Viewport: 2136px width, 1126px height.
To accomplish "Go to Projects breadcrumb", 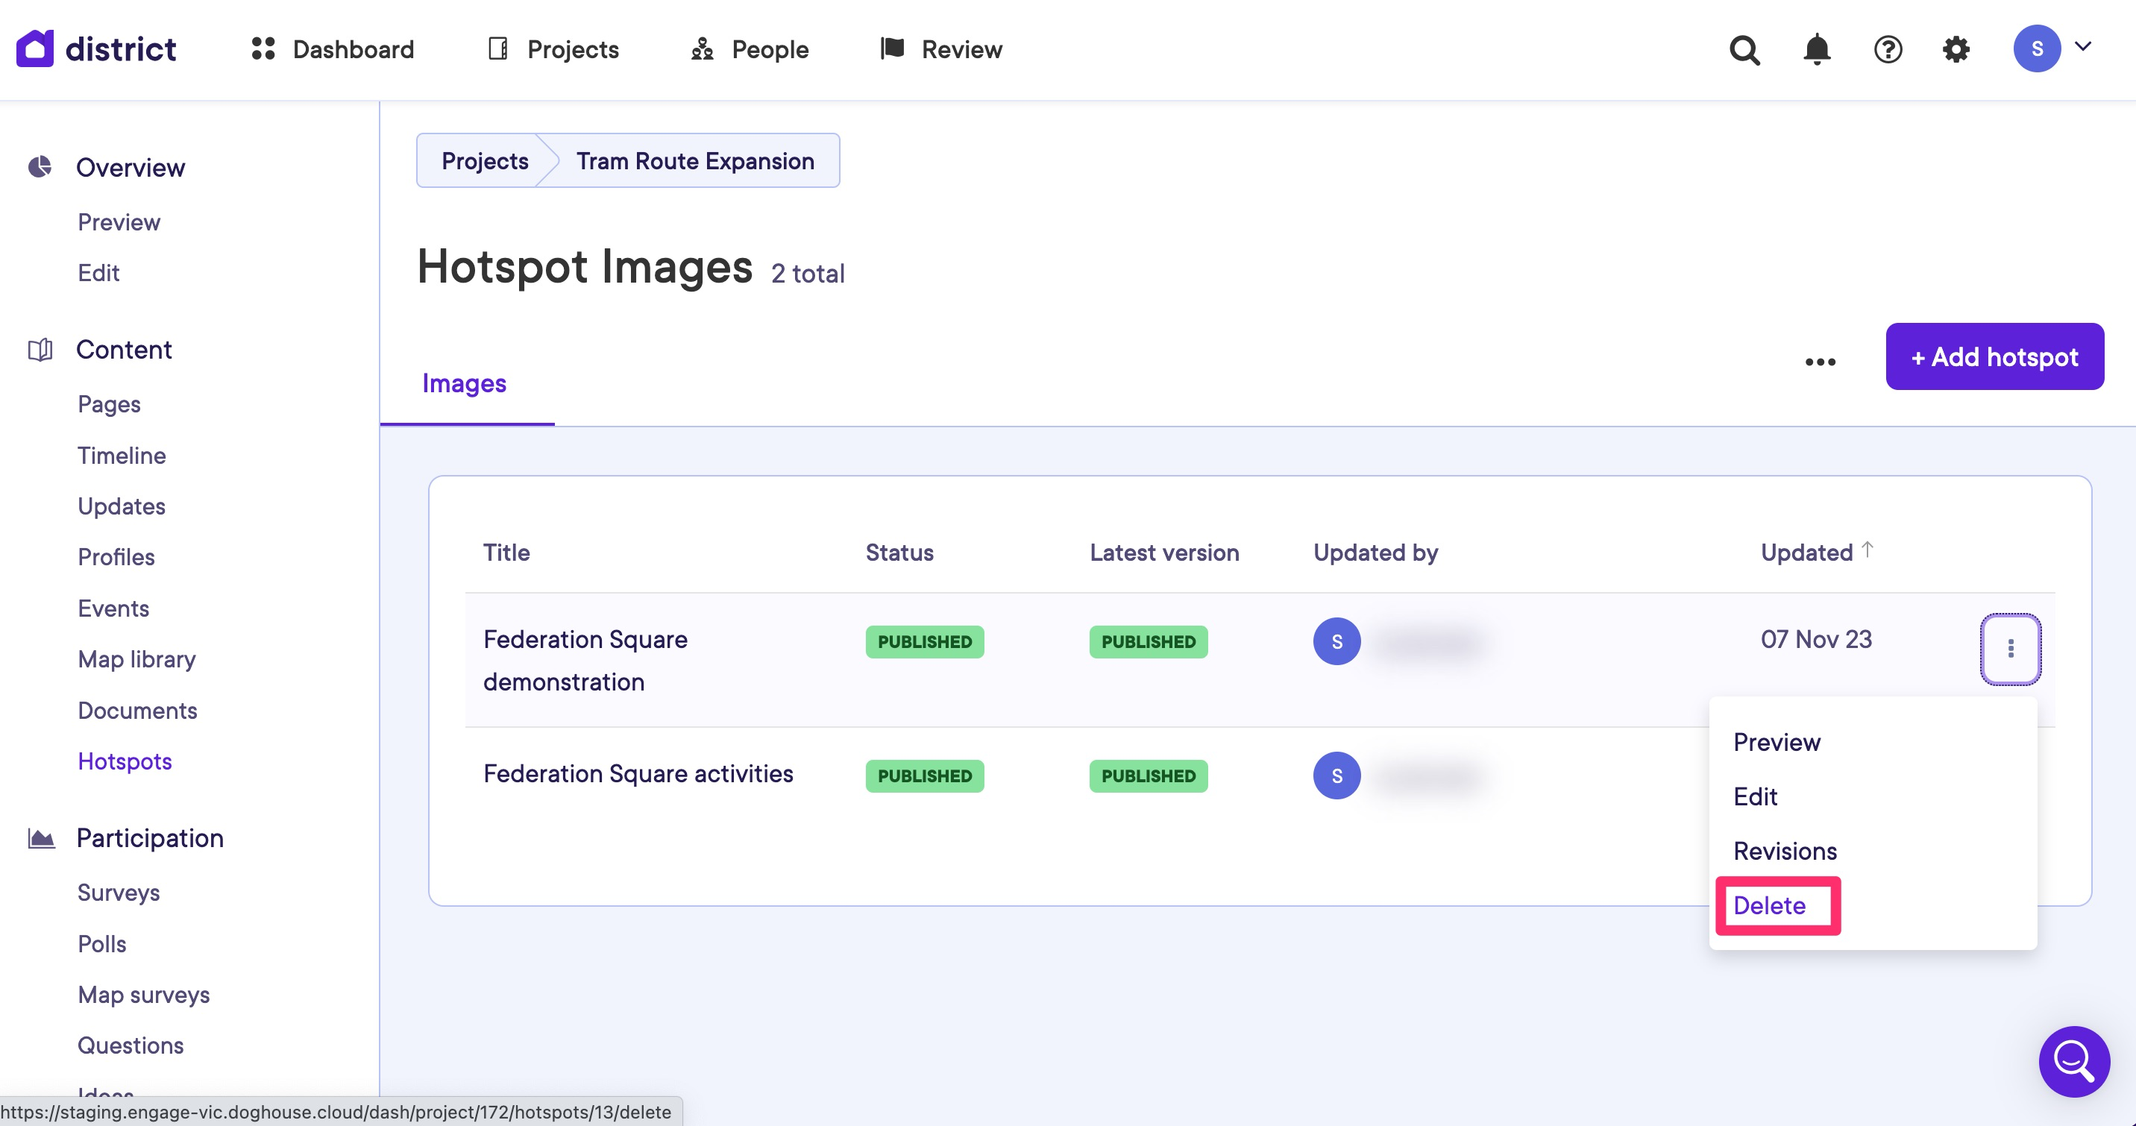I will pos(484,161).
